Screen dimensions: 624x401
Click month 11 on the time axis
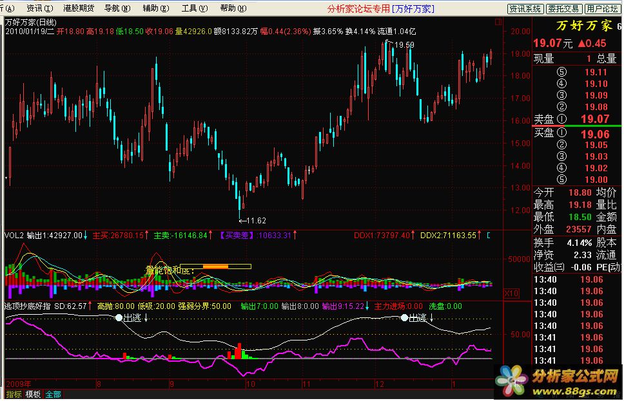tap(306, 384)
